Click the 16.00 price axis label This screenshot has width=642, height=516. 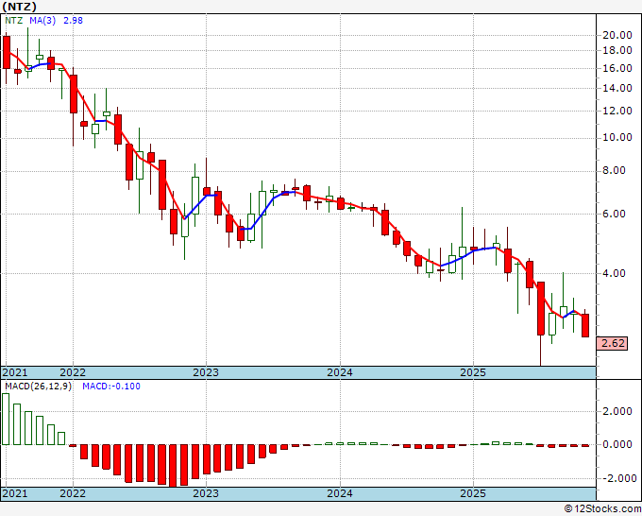[617, 68]
